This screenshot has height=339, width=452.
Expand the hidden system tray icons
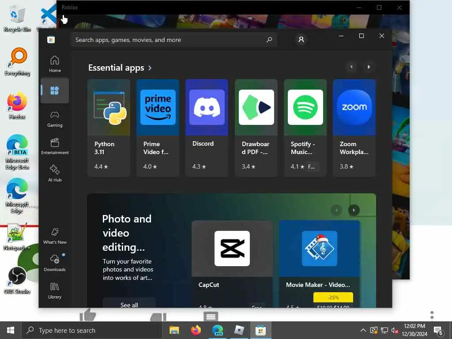pyautogui.click(x=363, y=330)
